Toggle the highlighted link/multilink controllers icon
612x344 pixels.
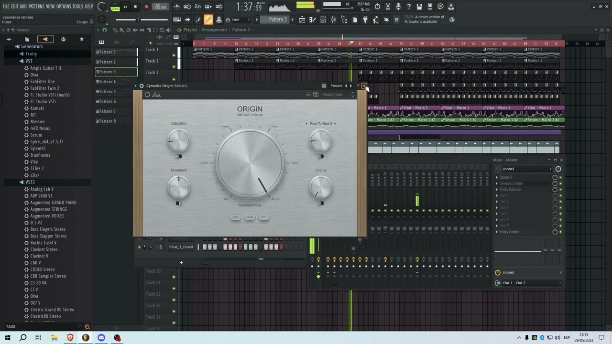coord(208,20)
